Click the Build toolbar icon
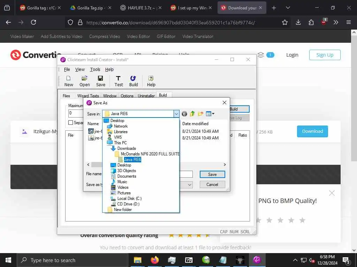This screenshot has width=357, height=267. pos(134,81)
